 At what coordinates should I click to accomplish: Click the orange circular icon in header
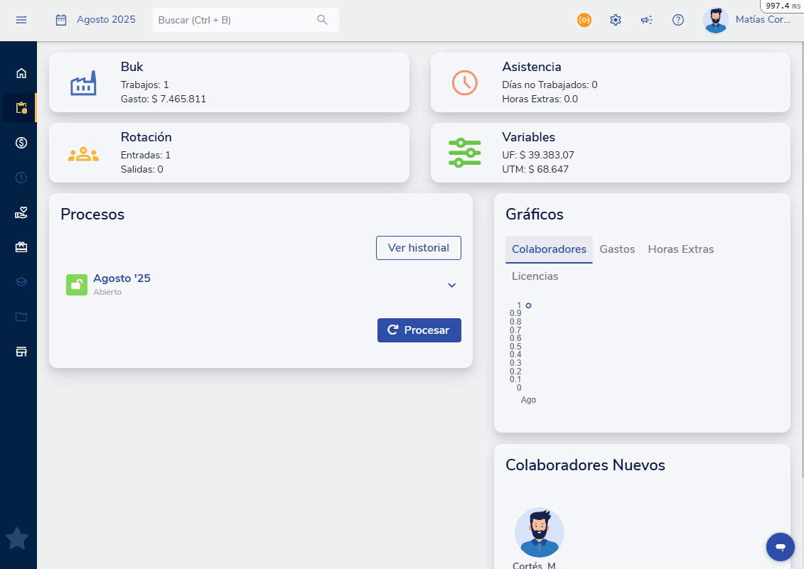click(584, 20)
